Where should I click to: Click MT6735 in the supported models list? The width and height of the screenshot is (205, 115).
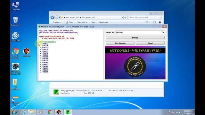(45, 46)
